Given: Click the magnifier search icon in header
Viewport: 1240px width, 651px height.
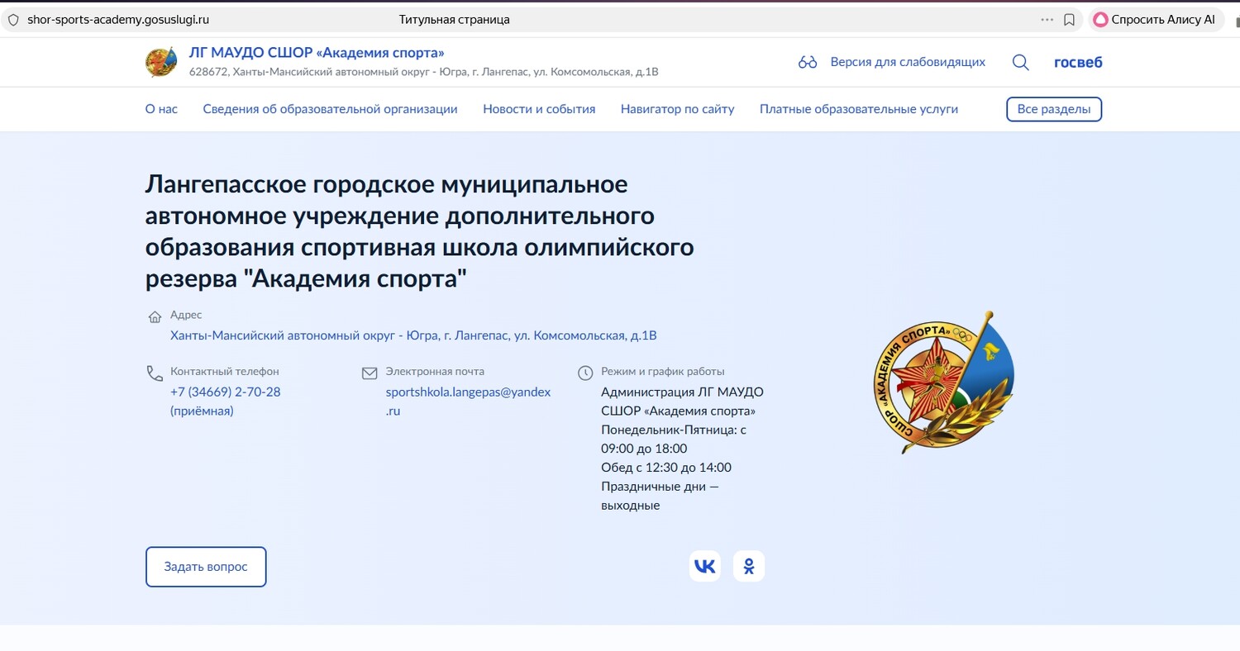Looking at the screenshot, I should coord(1021,63).
